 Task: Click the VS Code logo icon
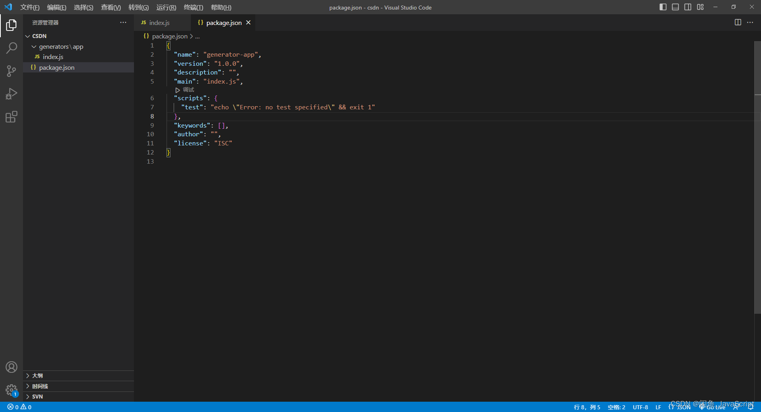8,7
